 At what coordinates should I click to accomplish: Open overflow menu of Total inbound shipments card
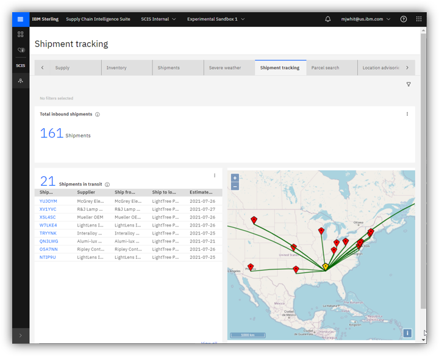click(407, 114)
